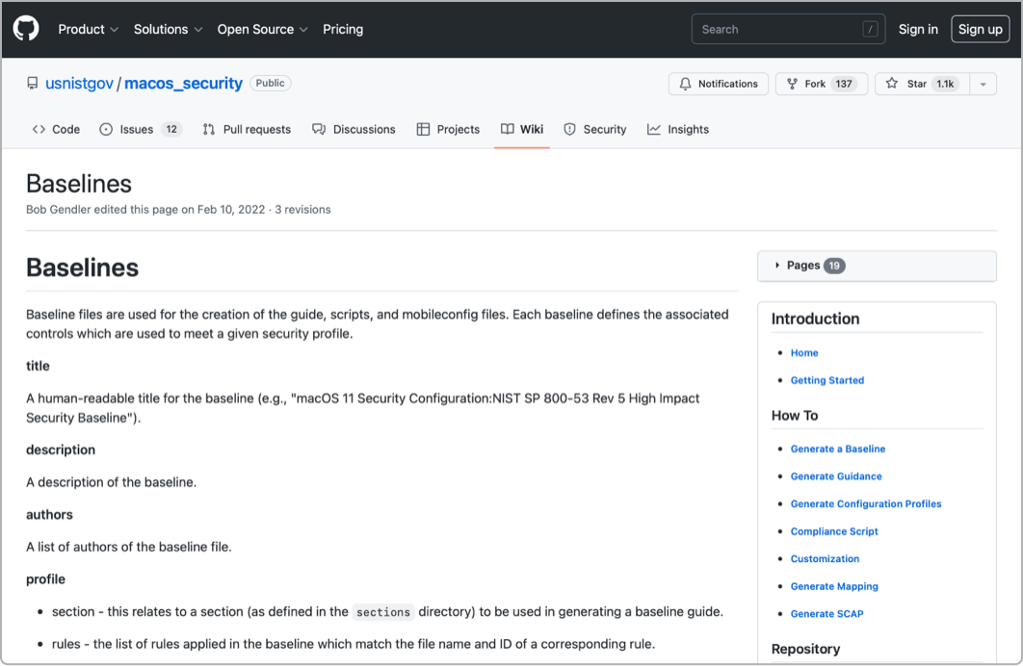Click the Introduction sidebar heading
This screenshot has height=666, width=1023.
[816, 319]
